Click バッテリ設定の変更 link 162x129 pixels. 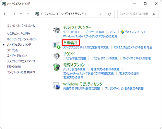[x=74, y=69]
